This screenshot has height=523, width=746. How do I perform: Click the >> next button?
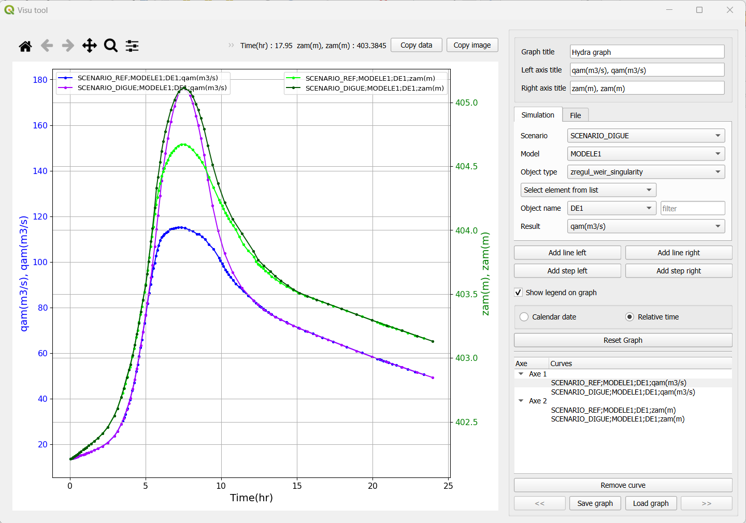tap(707, 503)
